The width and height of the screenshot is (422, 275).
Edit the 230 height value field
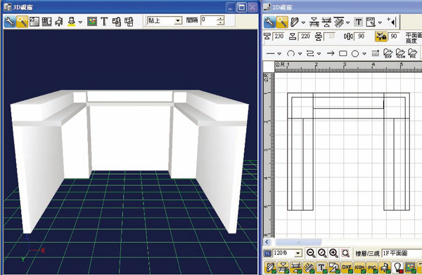pos(279,36)
